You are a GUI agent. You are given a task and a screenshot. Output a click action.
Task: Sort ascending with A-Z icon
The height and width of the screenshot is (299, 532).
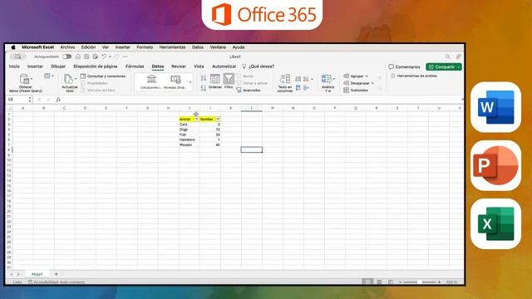(x=203, y=78)
